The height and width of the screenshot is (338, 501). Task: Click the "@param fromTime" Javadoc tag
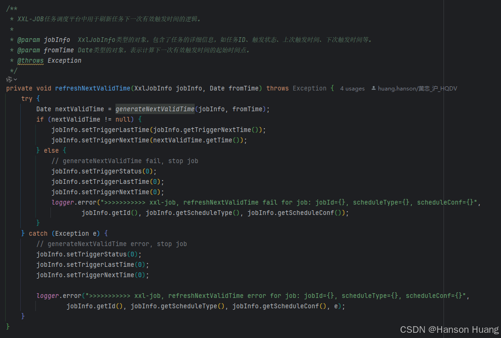coord(45,50)
